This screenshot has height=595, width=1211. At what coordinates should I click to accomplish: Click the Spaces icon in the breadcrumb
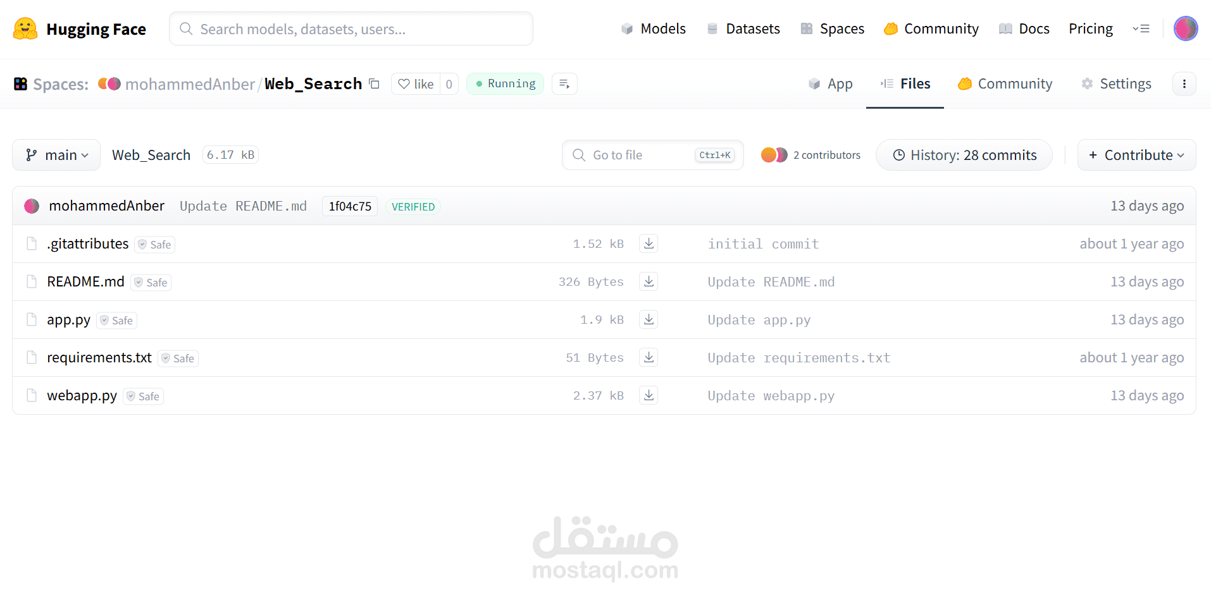[21, 84]
